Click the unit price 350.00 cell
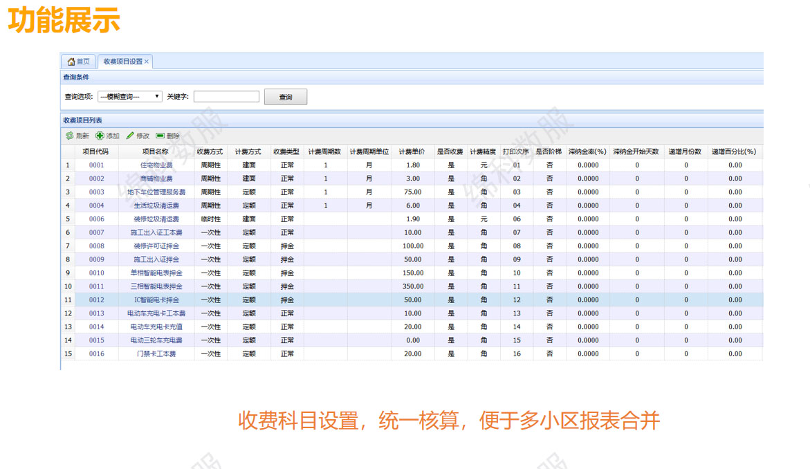Screen dimensions: 810x469 (413, 286)
